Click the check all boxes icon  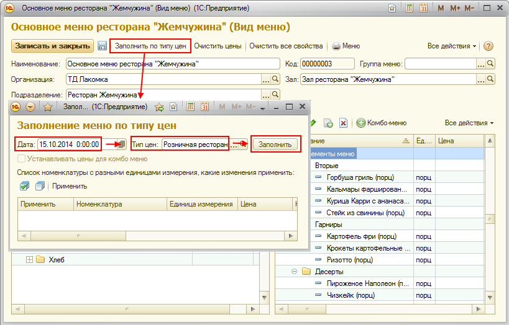(x=25, y=185)
